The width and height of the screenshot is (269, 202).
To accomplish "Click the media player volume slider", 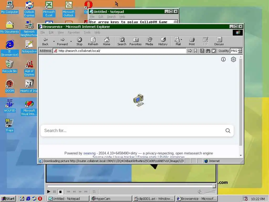I will point(210,191).
